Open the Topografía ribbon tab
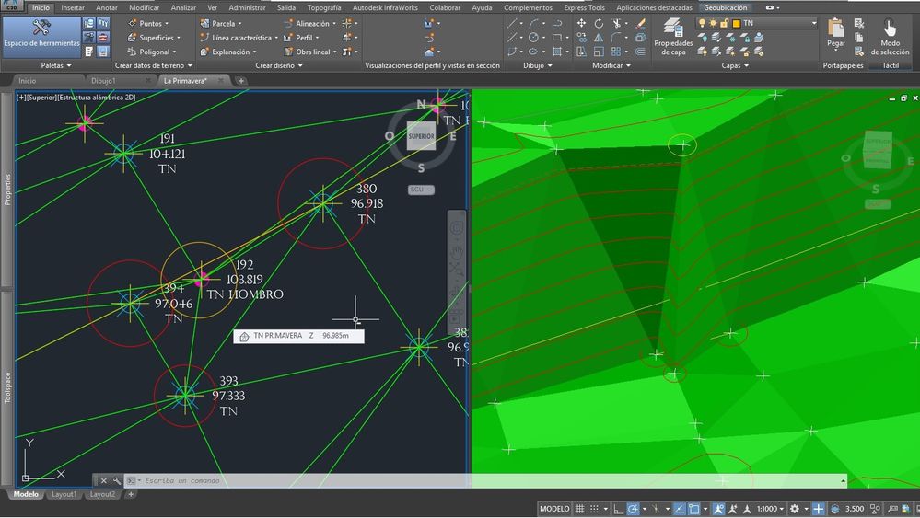Viewport: 920px width, 518px height. click(x=324, y=7)
